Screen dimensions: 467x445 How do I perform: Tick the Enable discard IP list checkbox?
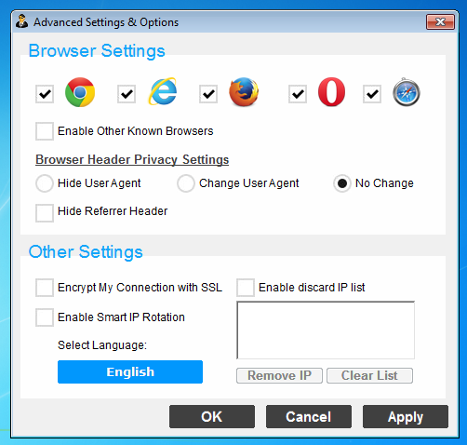tap(246, 288)
